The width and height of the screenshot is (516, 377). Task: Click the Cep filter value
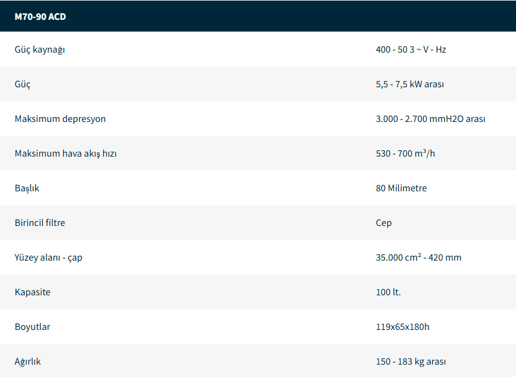(383, 223)
